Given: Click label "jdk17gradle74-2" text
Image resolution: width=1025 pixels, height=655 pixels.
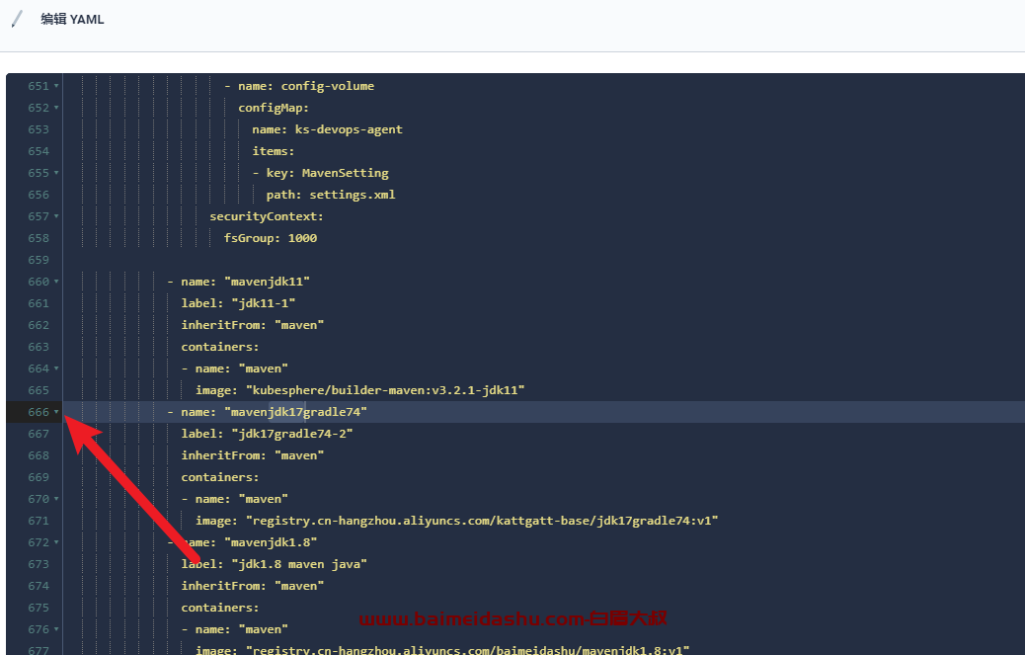Looking at the screenshot, I should tap(267, 434).
